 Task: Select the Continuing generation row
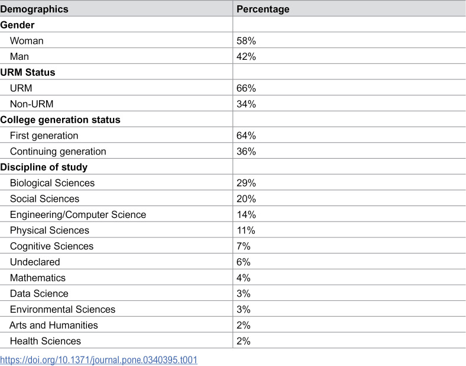coord(233,151)
